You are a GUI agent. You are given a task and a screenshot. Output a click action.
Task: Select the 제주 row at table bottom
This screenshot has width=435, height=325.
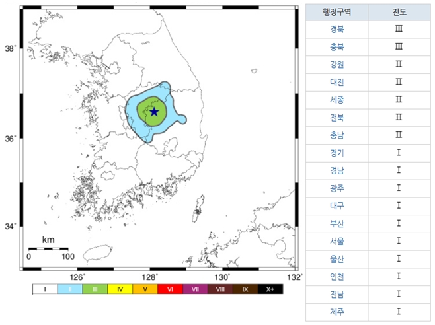tap(337, 310)
